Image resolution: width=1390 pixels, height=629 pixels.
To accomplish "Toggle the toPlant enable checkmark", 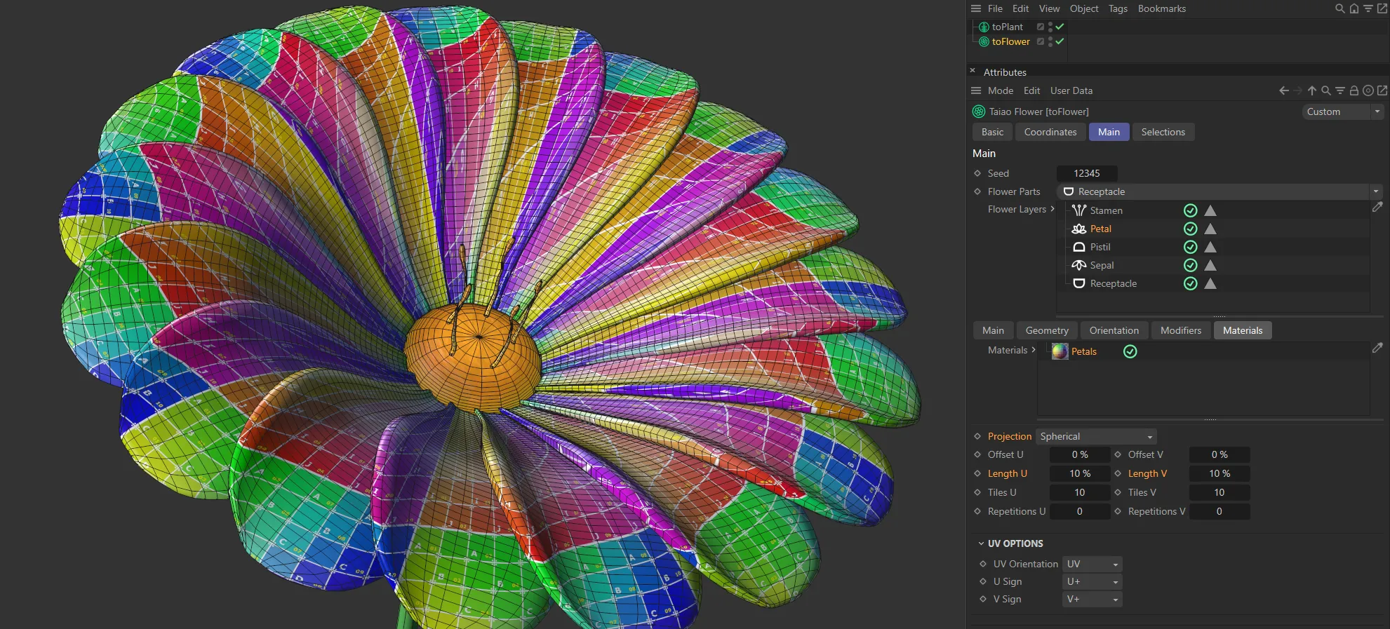I will [x=1060, y=26].
